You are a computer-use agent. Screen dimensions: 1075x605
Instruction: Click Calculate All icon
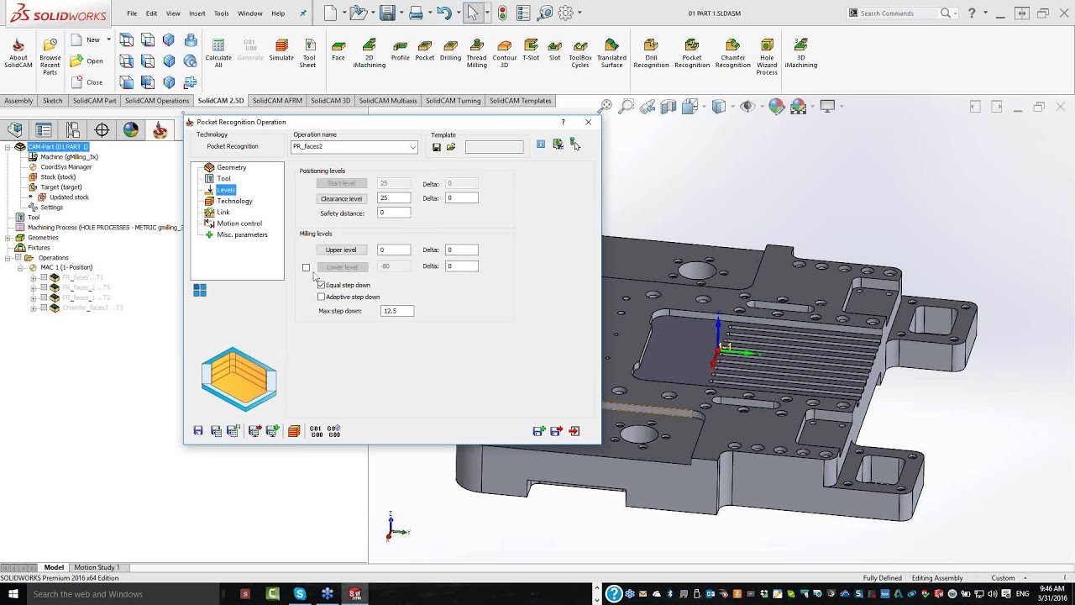pyautogui.click(x=218, y=53)
